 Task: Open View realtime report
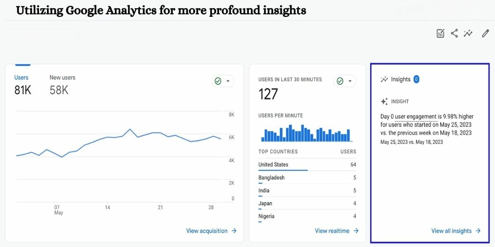[x=332, y=231]
